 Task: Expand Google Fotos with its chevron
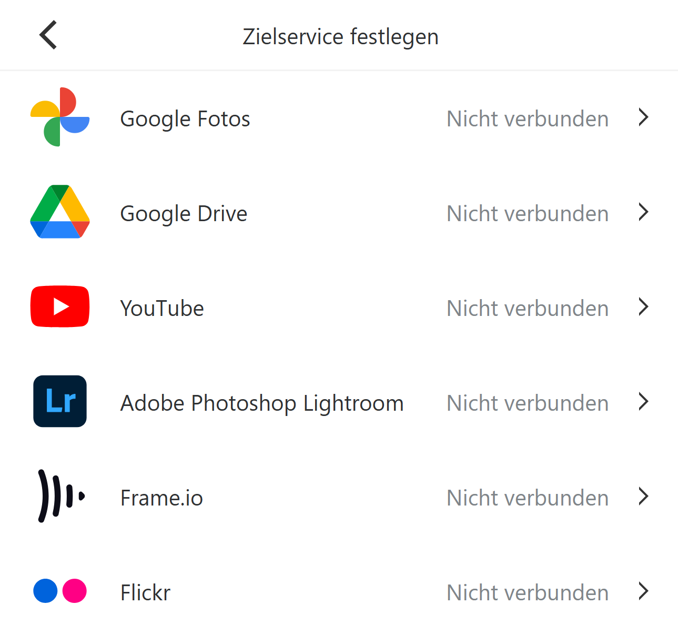(x=643, y=117)
